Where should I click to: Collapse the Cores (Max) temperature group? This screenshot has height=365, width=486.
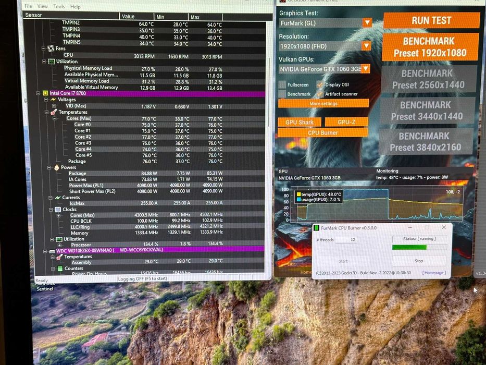(x=55, y=118)
